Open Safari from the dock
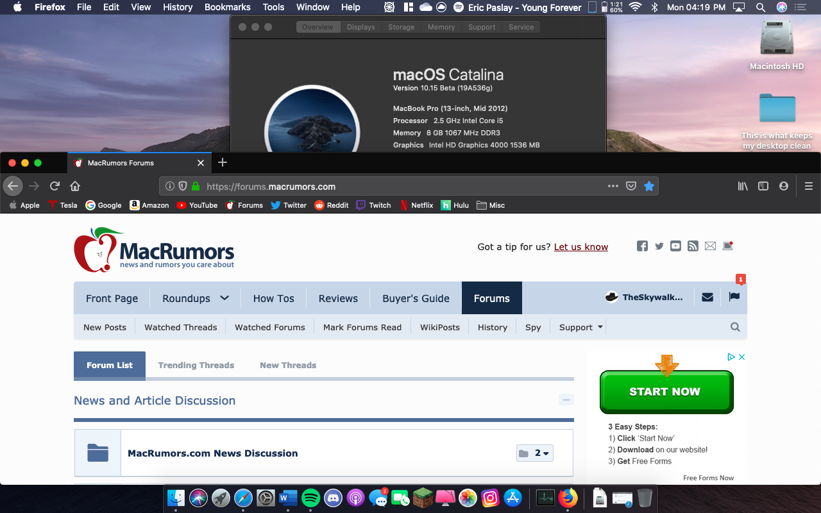 click(243, 498)
